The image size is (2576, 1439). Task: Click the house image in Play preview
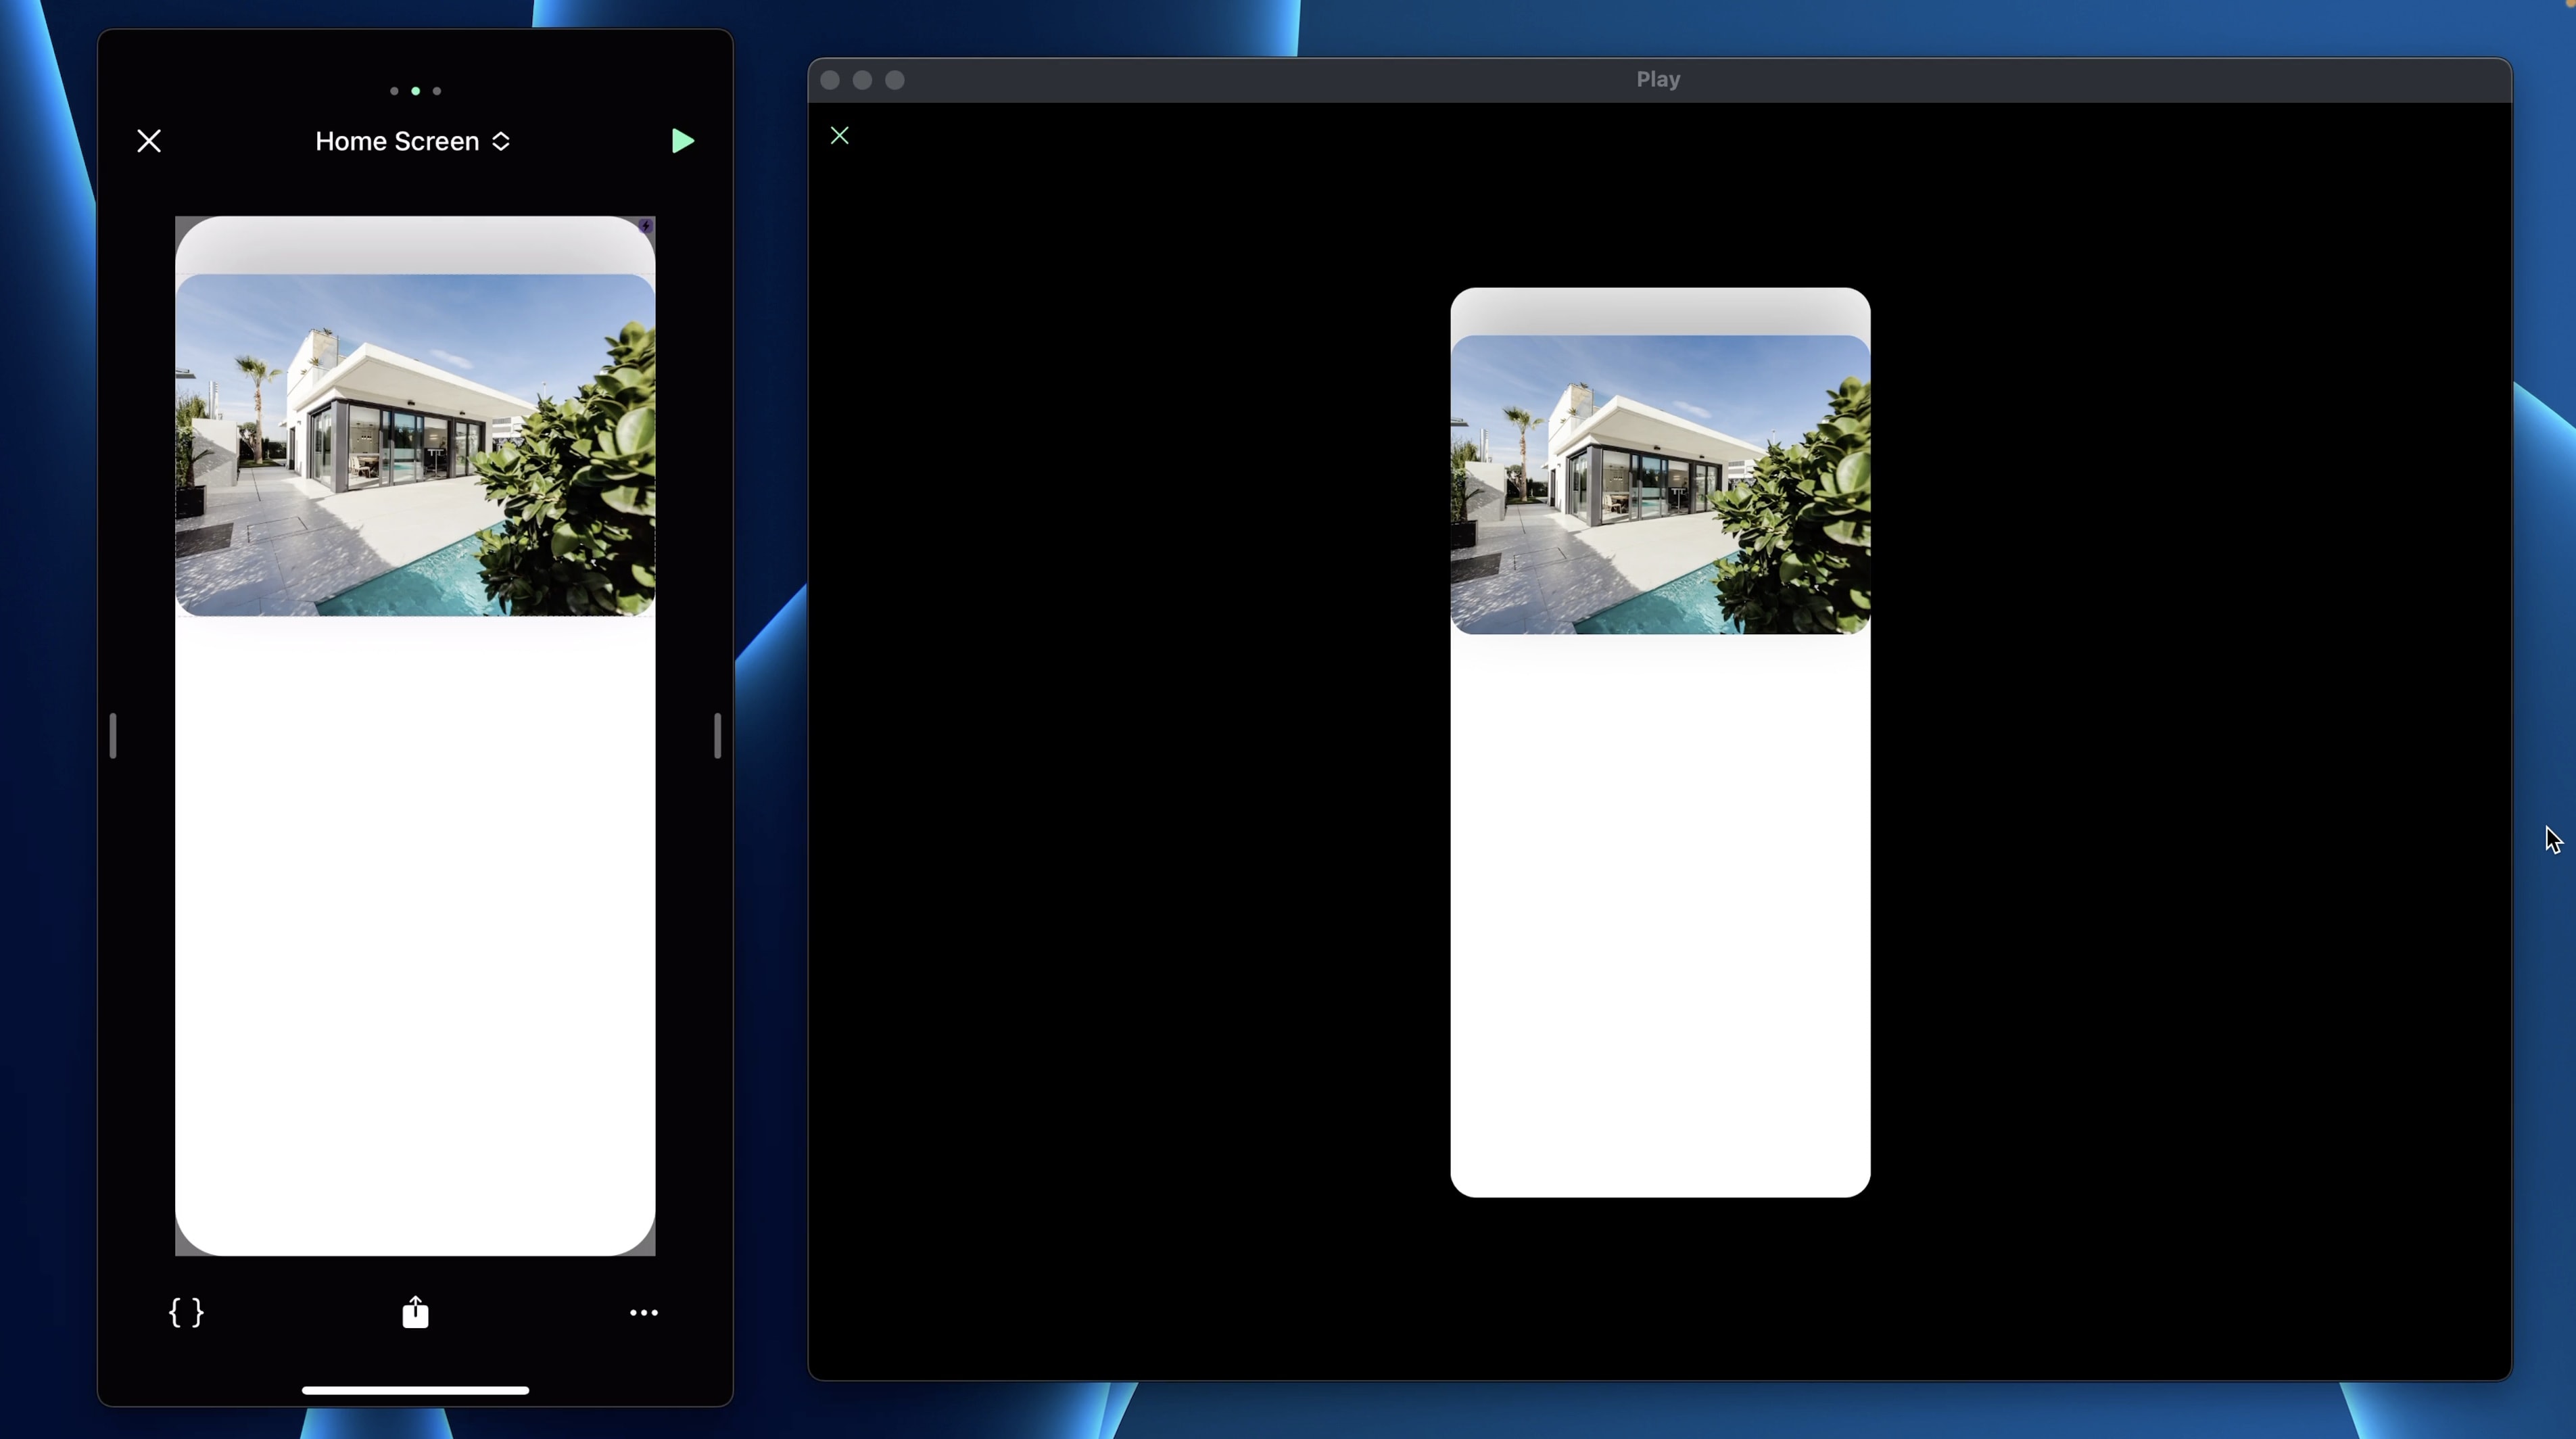tap(1659, 485)
